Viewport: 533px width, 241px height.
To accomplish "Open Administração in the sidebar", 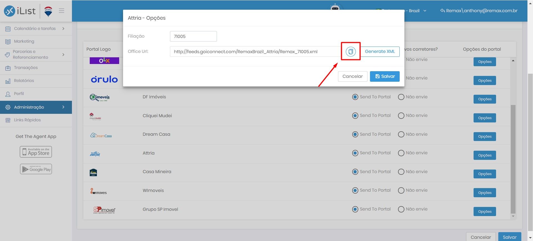I will [x=36, y=107].
